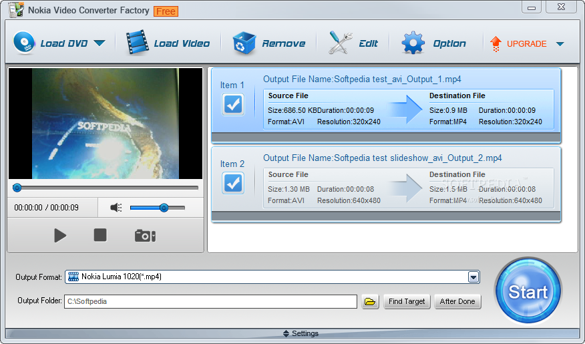
Task: Select Item 2 output file name
Action: point(383,158)
